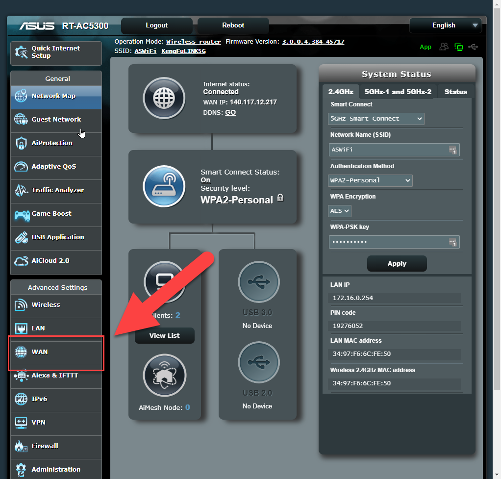Screen dimensions: 501x479
Task: Select the wireless router icon
Action: 164,186
